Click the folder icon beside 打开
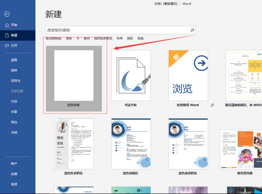Screen dimensions: 262x194 point(7,46)
